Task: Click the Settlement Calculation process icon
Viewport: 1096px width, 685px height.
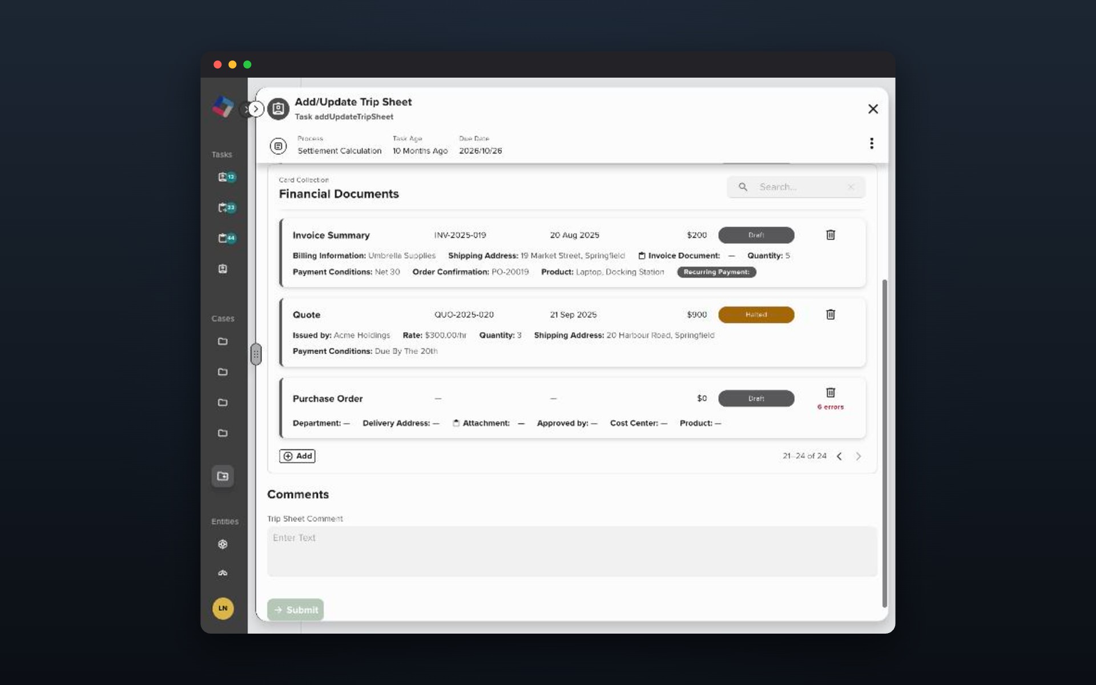Action: (x=278, y=146)
